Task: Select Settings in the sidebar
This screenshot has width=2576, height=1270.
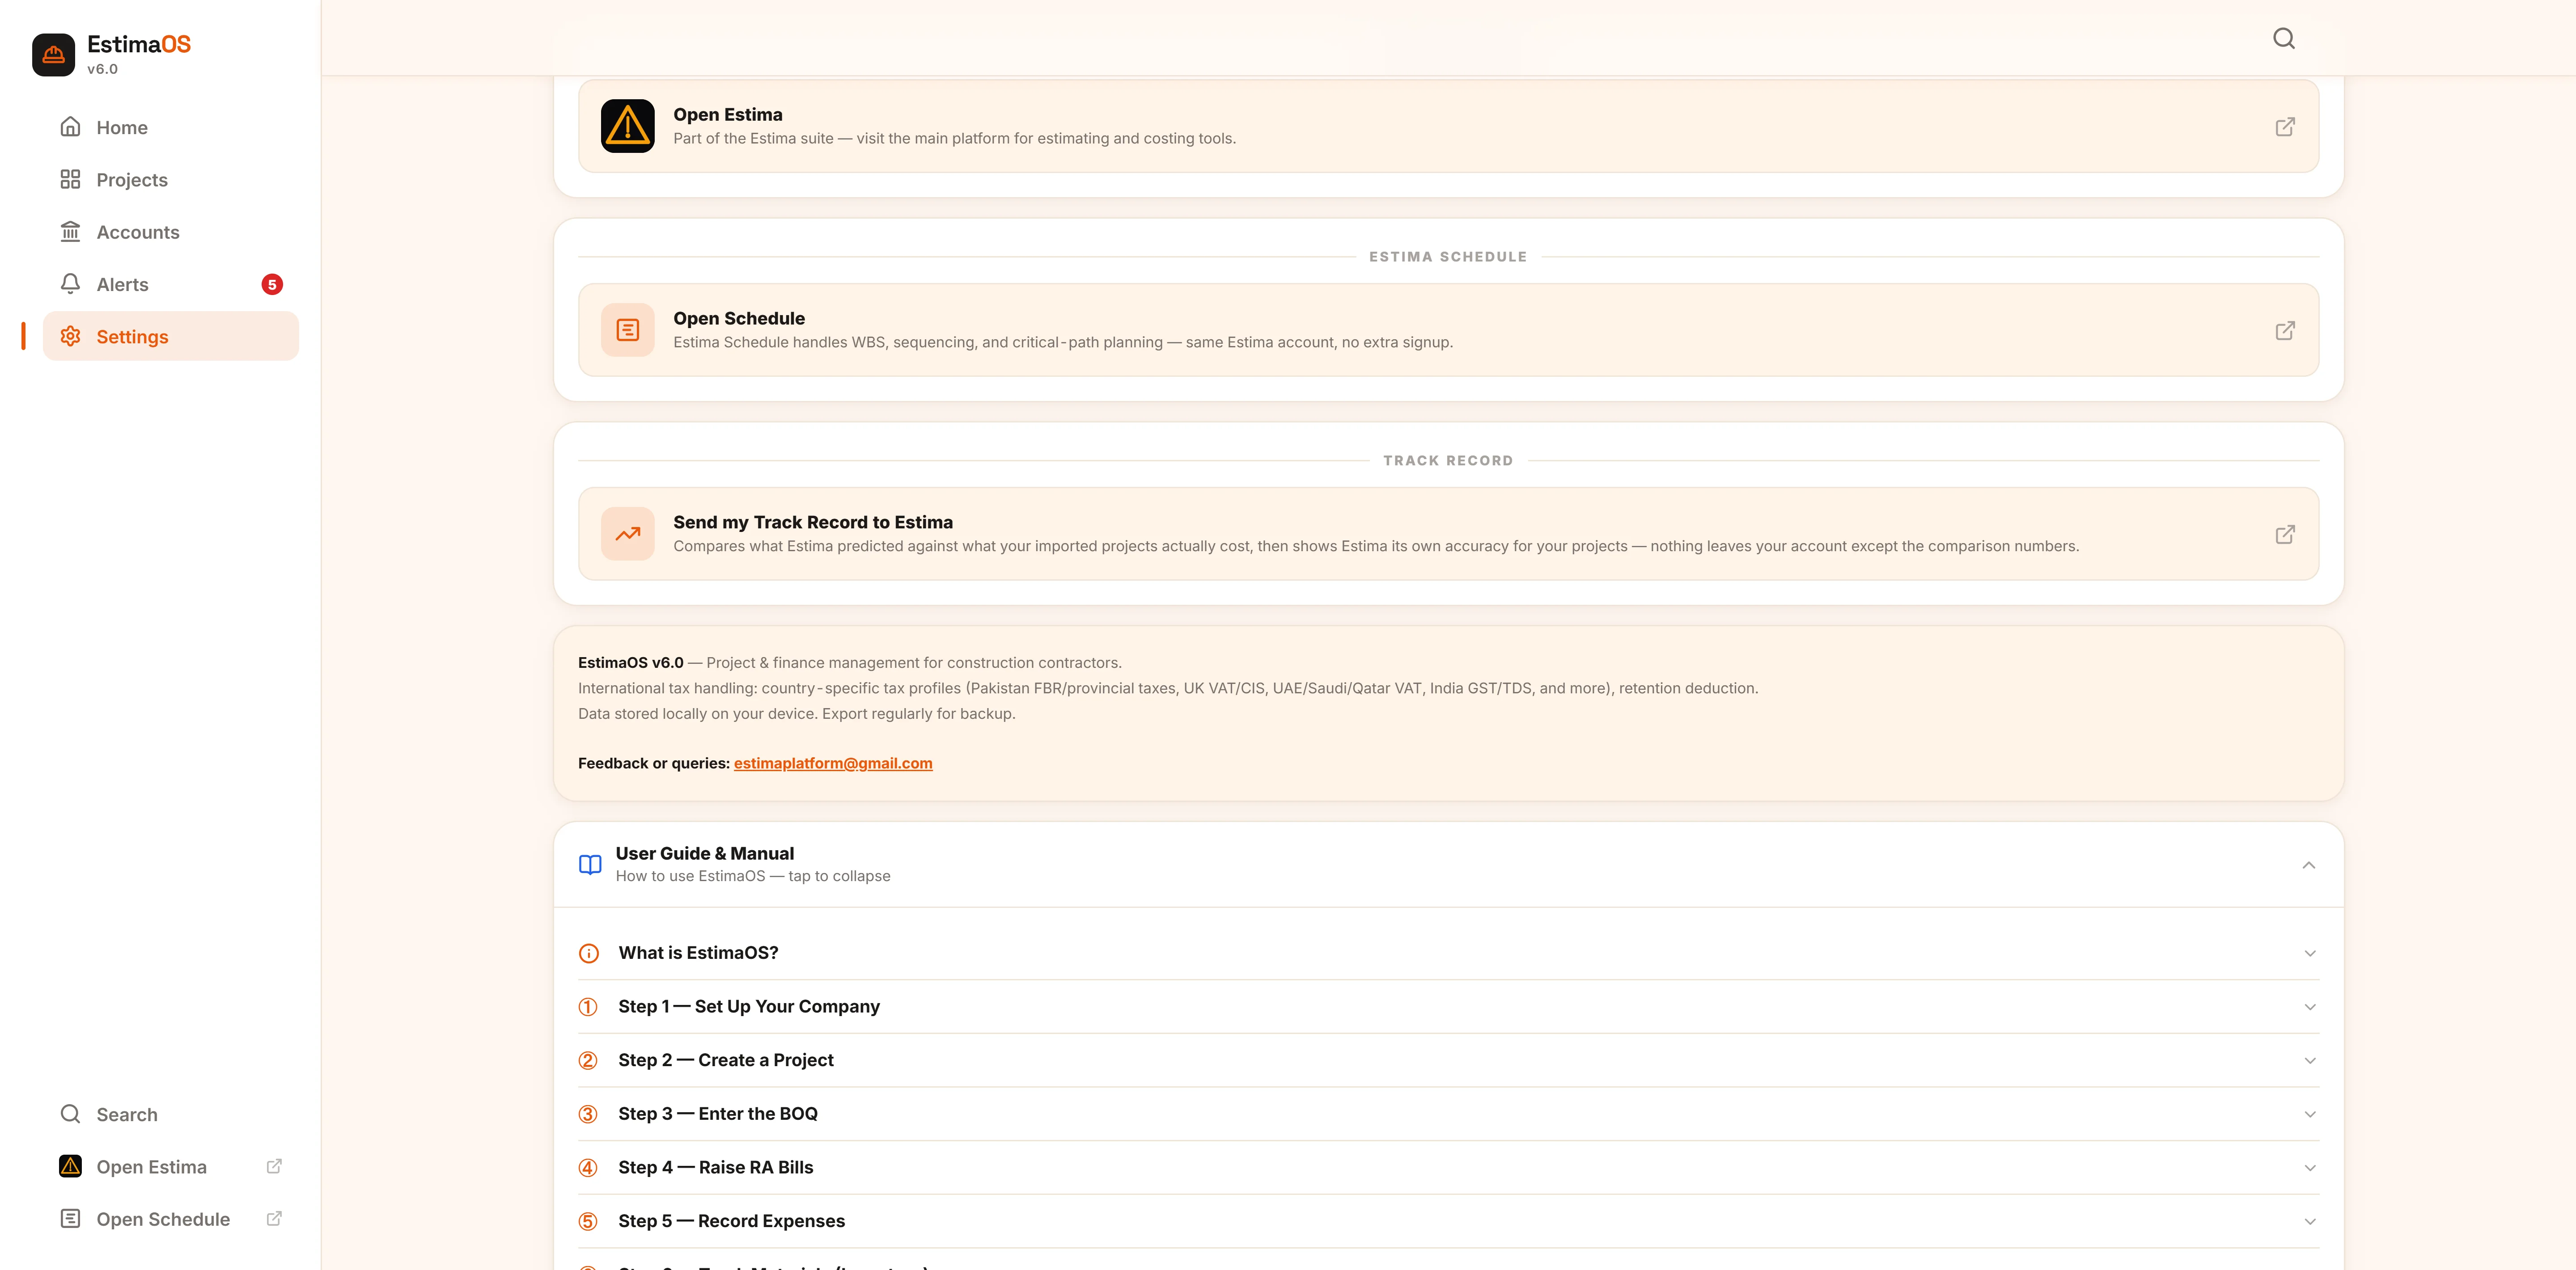Action: [x=171, y=337]
